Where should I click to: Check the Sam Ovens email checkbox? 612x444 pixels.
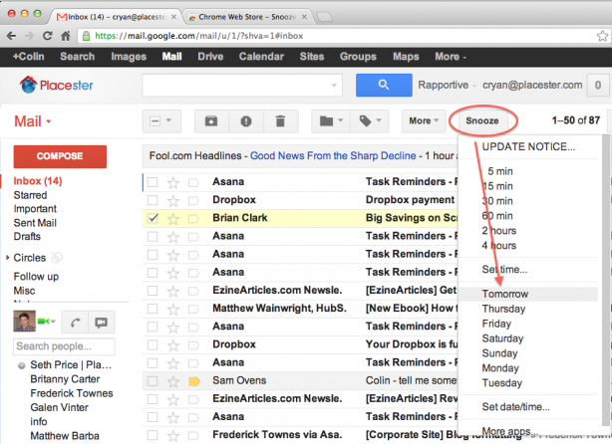[x=153, y=381]
